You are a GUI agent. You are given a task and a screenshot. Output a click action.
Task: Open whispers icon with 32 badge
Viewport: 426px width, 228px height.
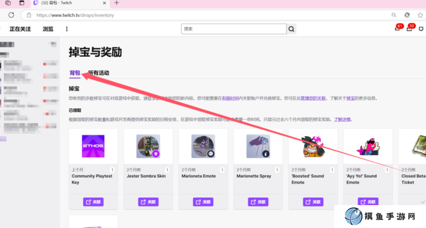pyautogui.click(x=409, y=29)
